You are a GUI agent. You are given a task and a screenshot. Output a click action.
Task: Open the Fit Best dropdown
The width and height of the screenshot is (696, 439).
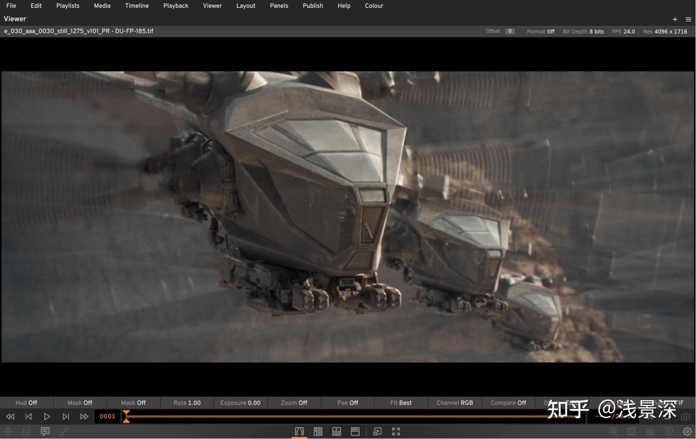point(401,403)
